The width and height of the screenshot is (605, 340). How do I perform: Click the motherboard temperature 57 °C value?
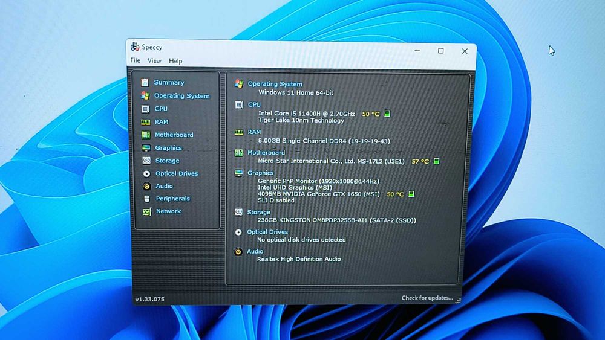coord(420,161)
